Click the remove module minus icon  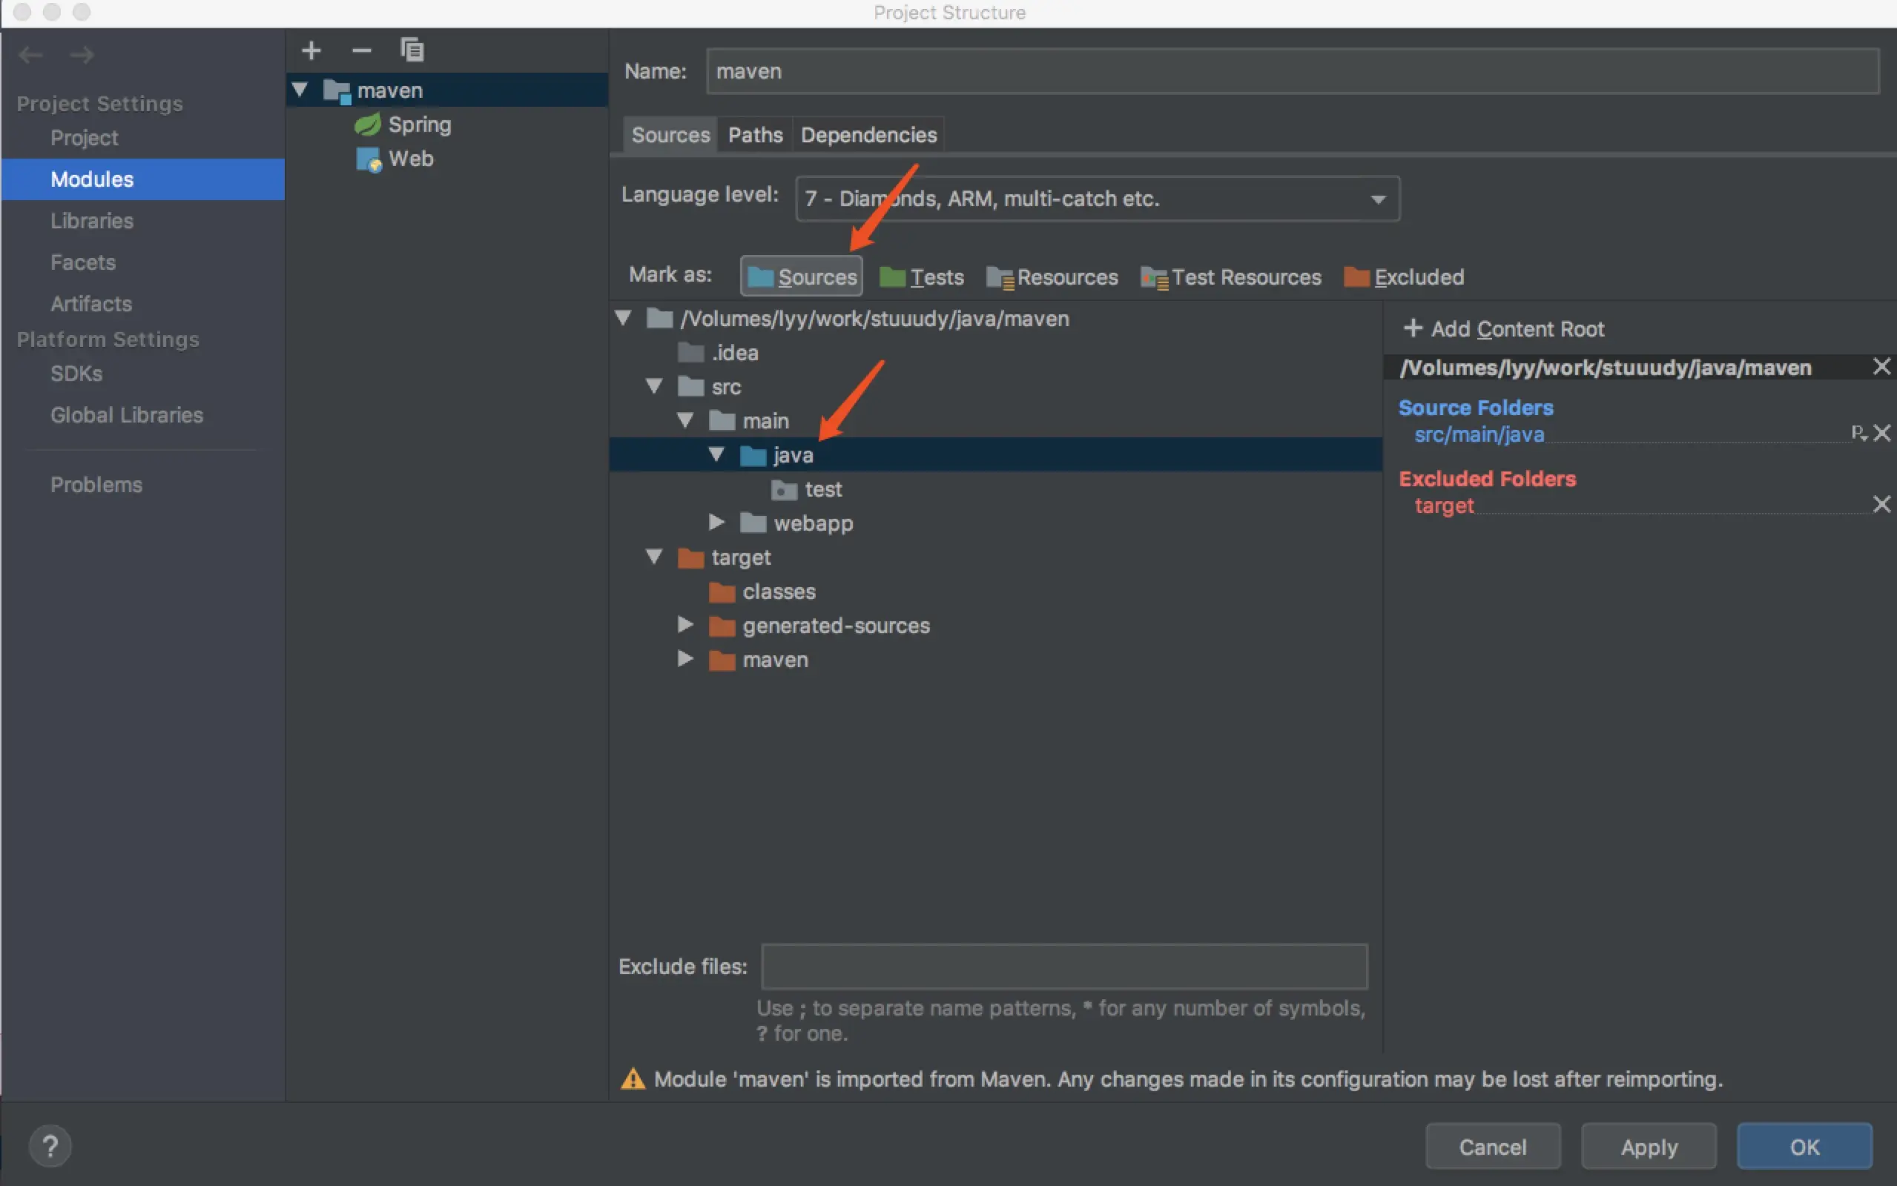point(361,51)
